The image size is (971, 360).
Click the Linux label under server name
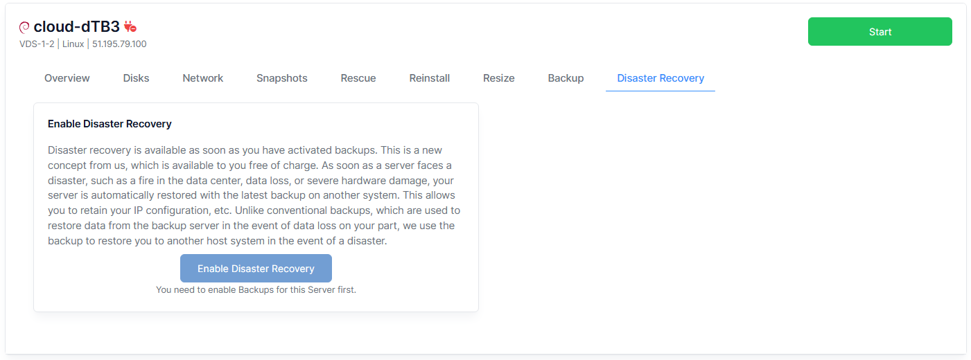pos(73,44)
